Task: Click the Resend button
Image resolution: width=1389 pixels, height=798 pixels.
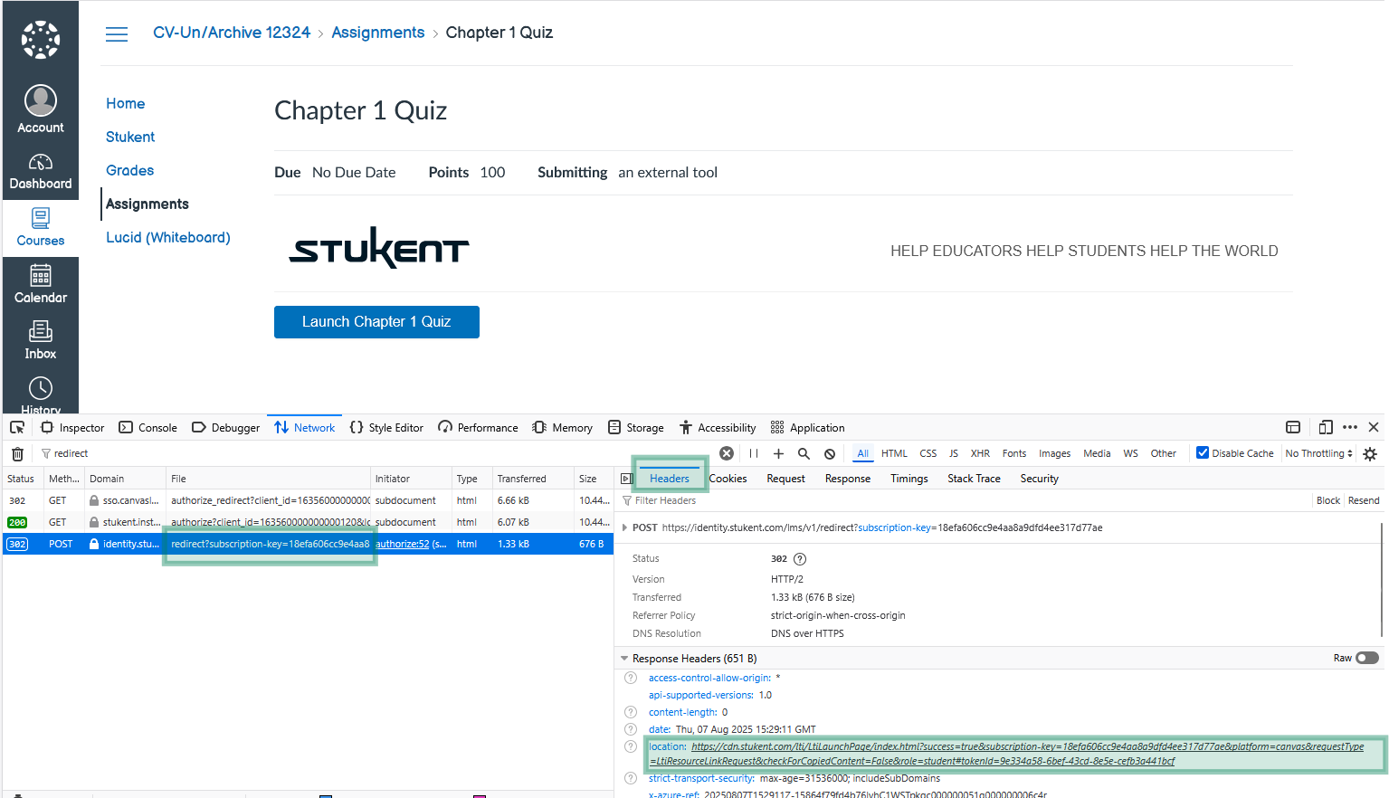Action: click(1364, 500)
